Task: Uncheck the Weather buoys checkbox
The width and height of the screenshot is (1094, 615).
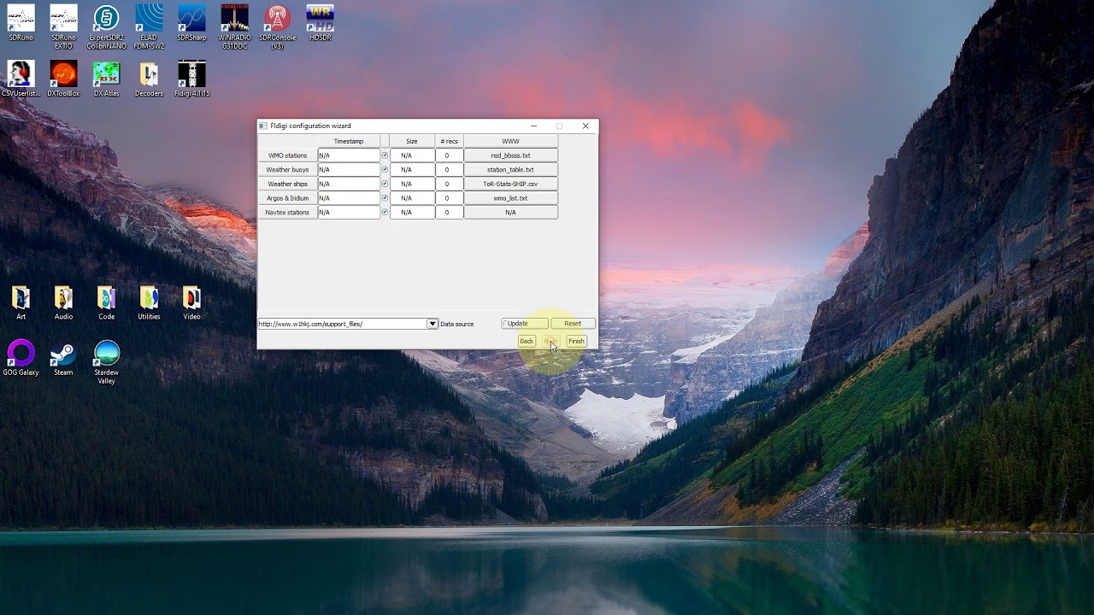Action: pyautogui.click(x=385, y=169)
